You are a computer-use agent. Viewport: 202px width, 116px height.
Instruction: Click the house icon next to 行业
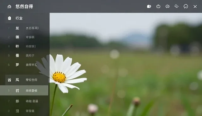pos(9,18)
